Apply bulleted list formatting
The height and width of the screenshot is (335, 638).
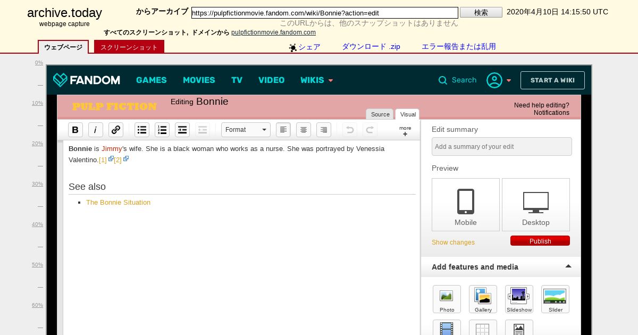(x=142, y=130)
